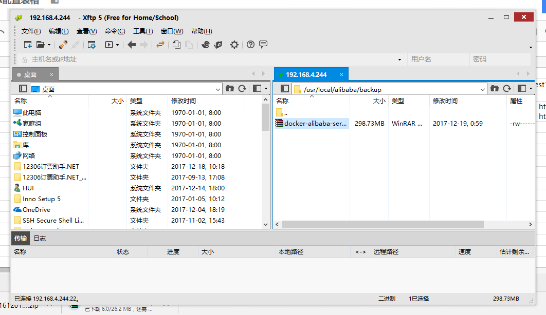Select the OneDrive row
This screenshot has width=546, height=315.
(32, 209)
